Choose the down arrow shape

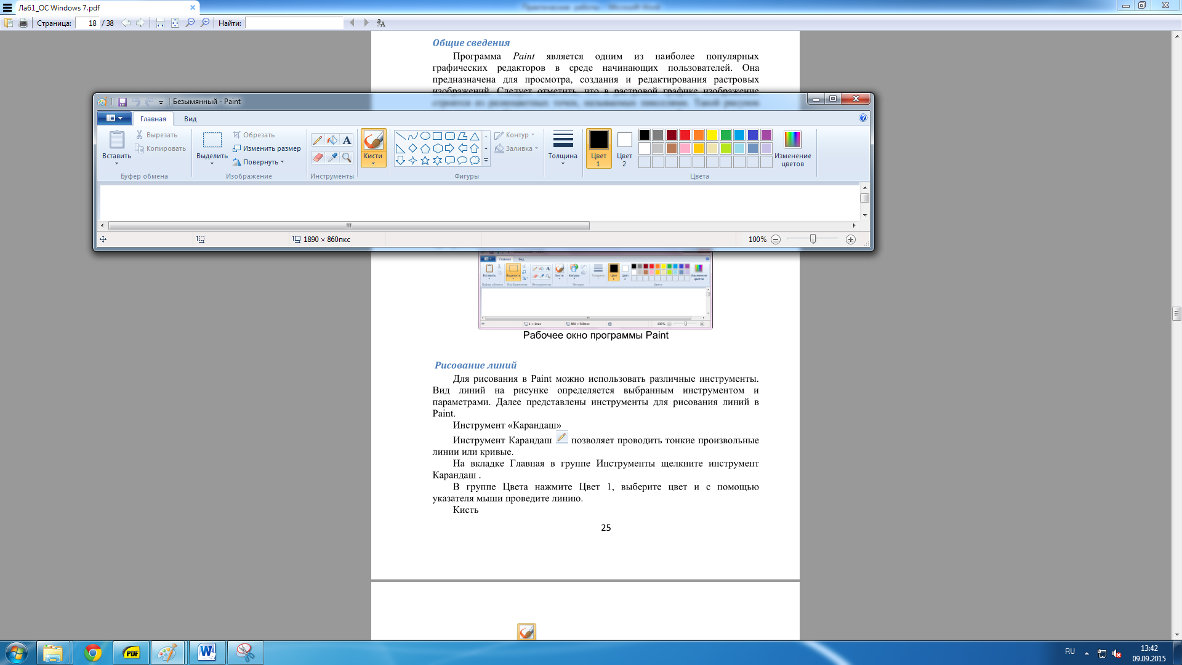[x=400, y=161]
